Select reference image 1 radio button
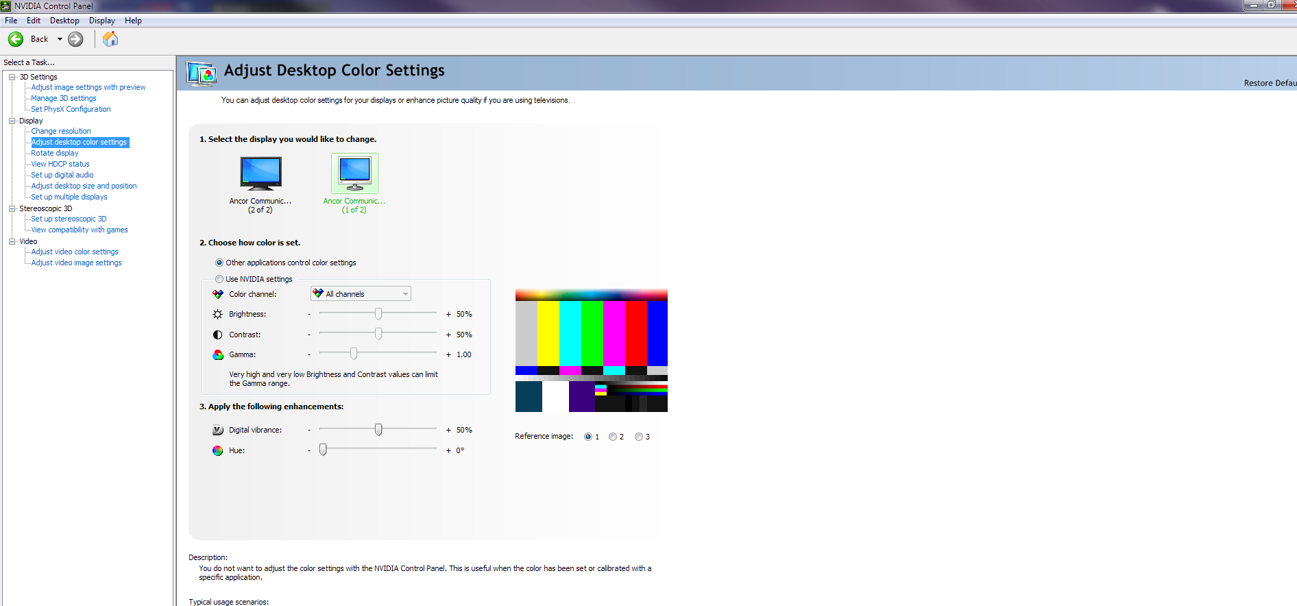This screenshot has height=606, width=1297. [588, 437]
